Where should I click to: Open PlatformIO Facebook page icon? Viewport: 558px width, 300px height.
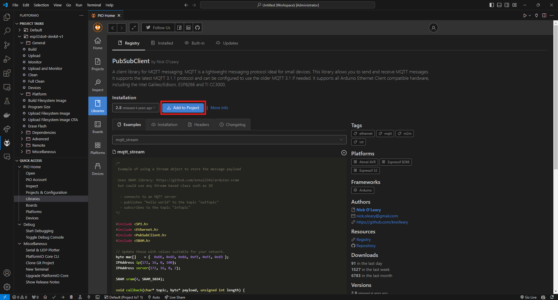tap(179, 28)
